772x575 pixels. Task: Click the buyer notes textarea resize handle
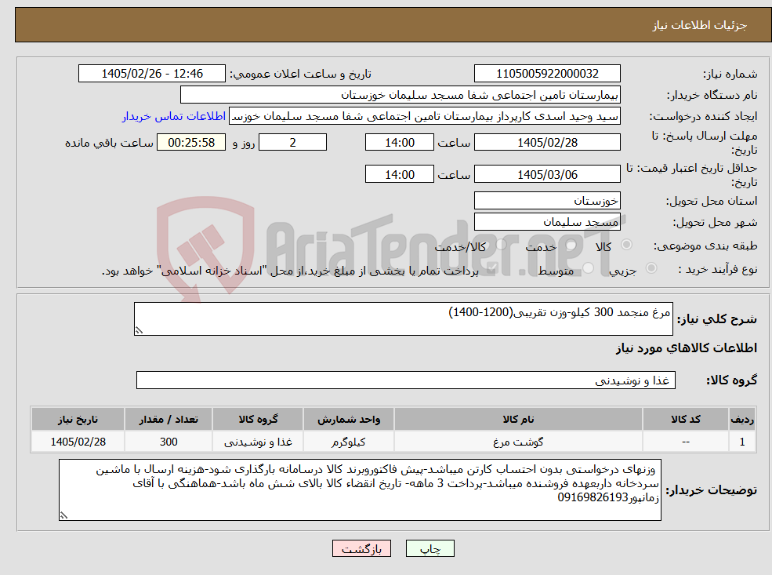coord(63,515)
